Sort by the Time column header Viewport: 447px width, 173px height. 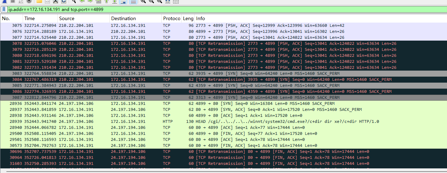click(40, 18)
